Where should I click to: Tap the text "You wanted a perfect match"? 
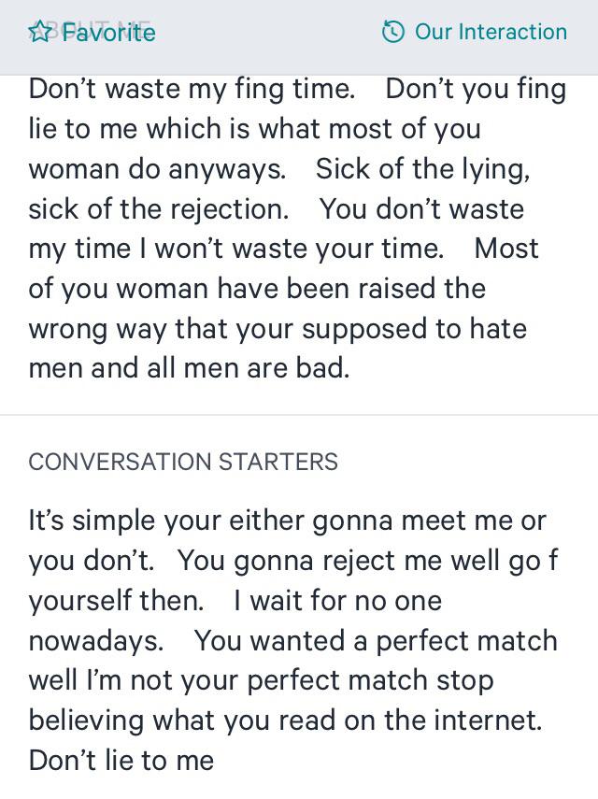tap(376, 641)
